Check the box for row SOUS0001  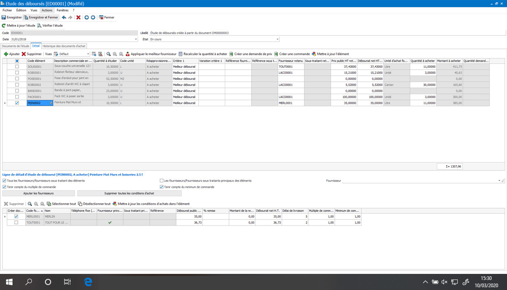(17, 66)
